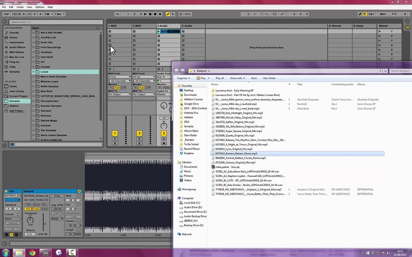Toggle track 1 activator button

pyautogui.click(x=115, y=133)
